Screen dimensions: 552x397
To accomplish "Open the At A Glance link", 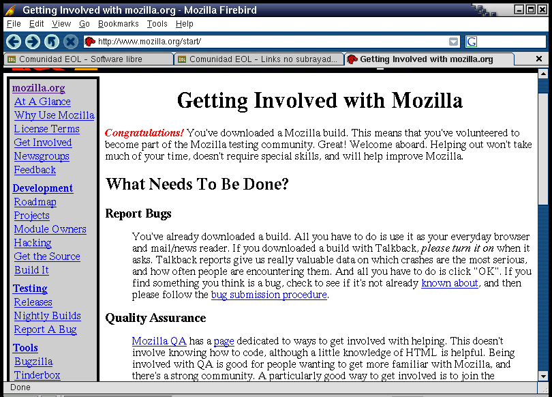I will [x=42, y=102].
